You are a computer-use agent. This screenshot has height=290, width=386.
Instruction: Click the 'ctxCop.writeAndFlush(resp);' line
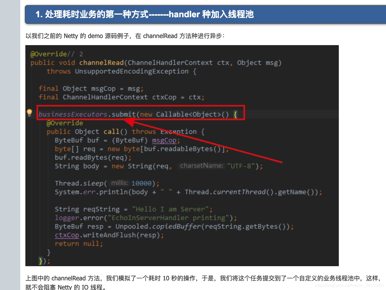(x=109, y=235)
